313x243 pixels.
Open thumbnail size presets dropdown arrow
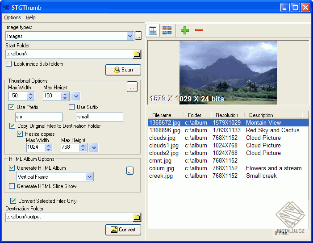[x=76, y=96]
